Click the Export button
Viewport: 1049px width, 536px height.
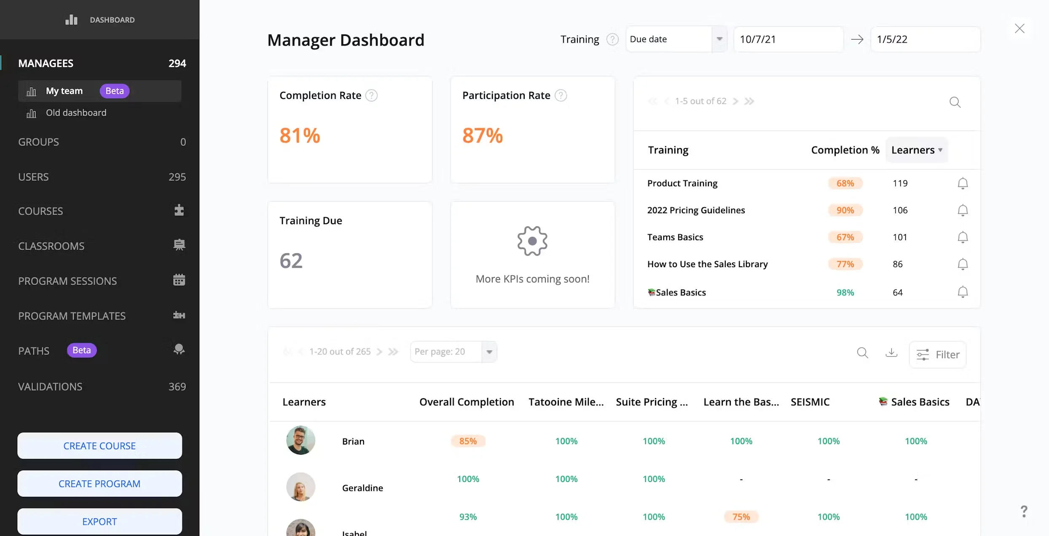point(99,521)
